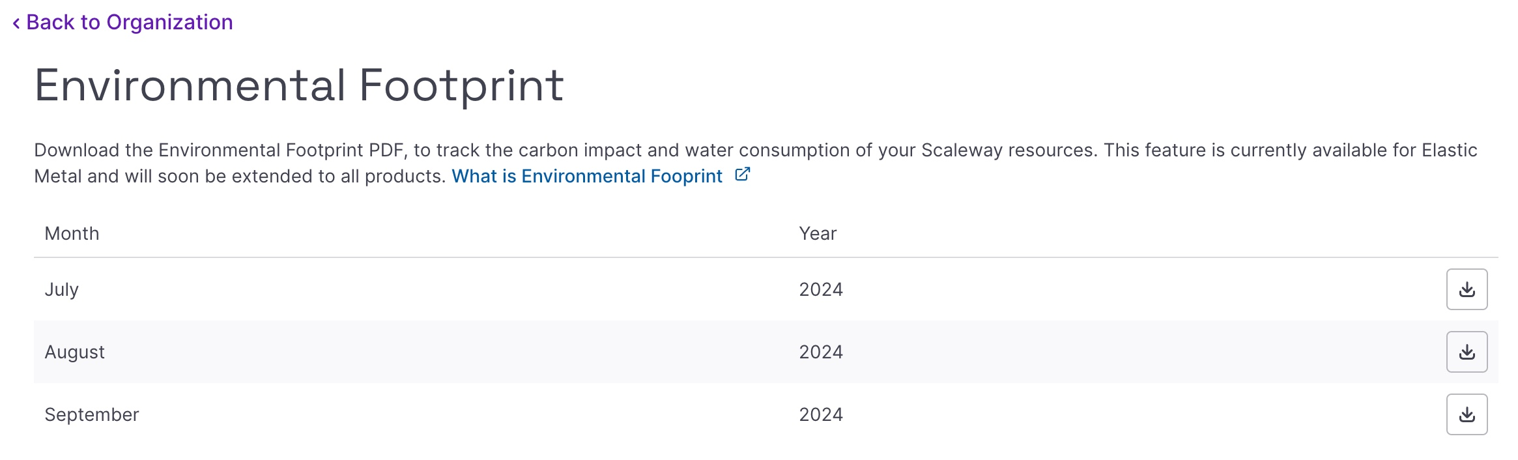Go back to Organization page
Image resolution: width=1518 pixels, height=460 pixels.
(x=129, y=22)
